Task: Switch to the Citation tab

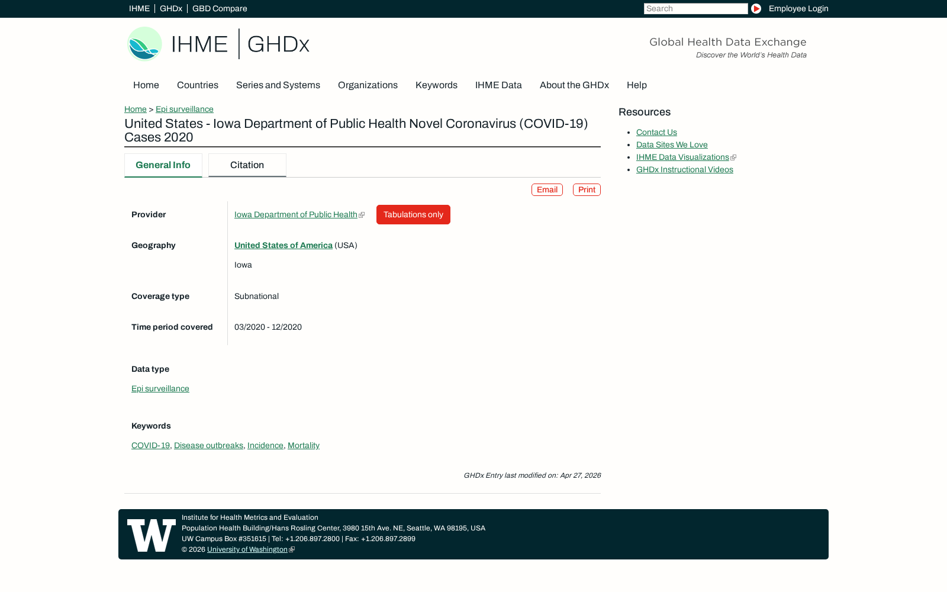Action: [247, 165]
